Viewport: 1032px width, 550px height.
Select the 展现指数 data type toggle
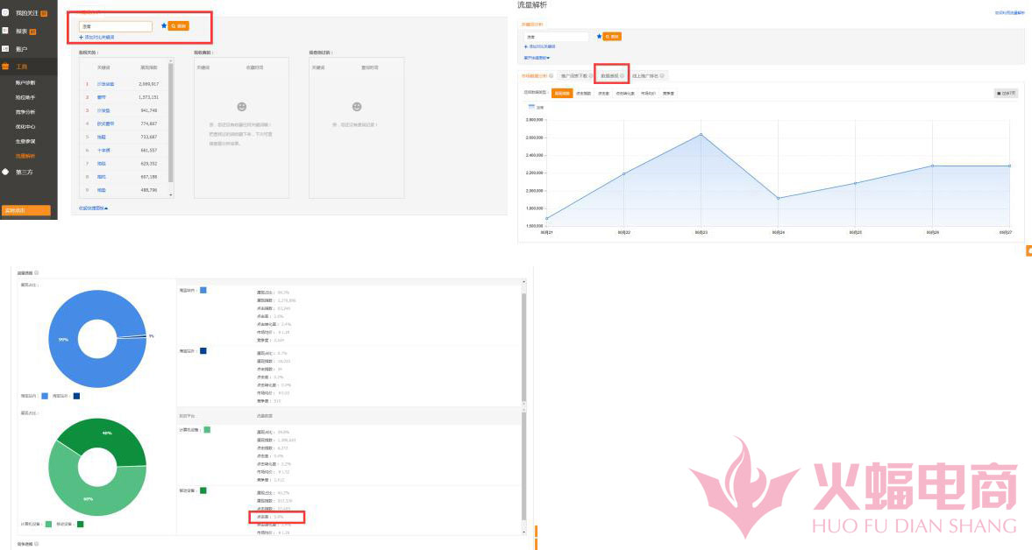click(x=562, y=92)
